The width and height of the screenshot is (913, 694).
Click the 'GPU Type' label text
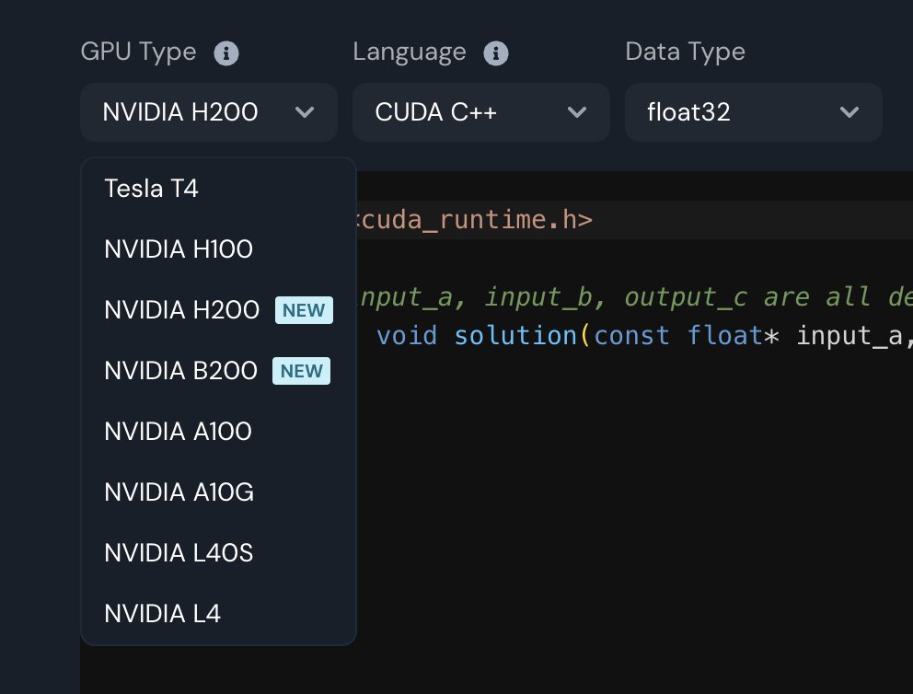pyautogui.click(x=139, y=52)
